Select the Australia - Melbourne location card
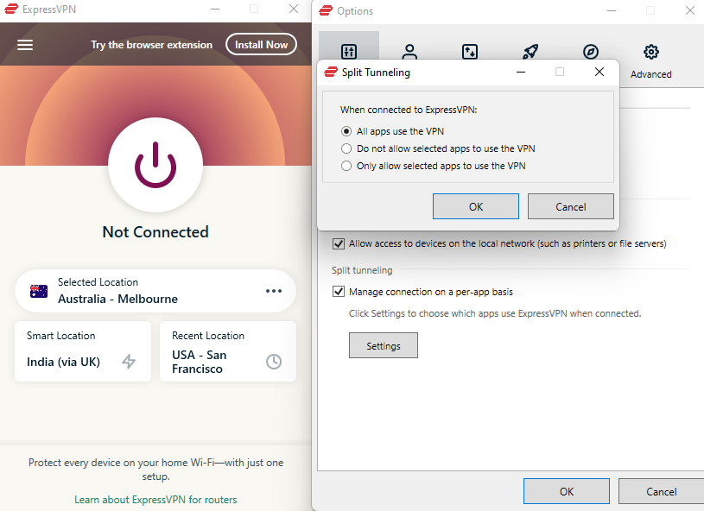This screenshot has height=511, width=704. coord(155,291)
